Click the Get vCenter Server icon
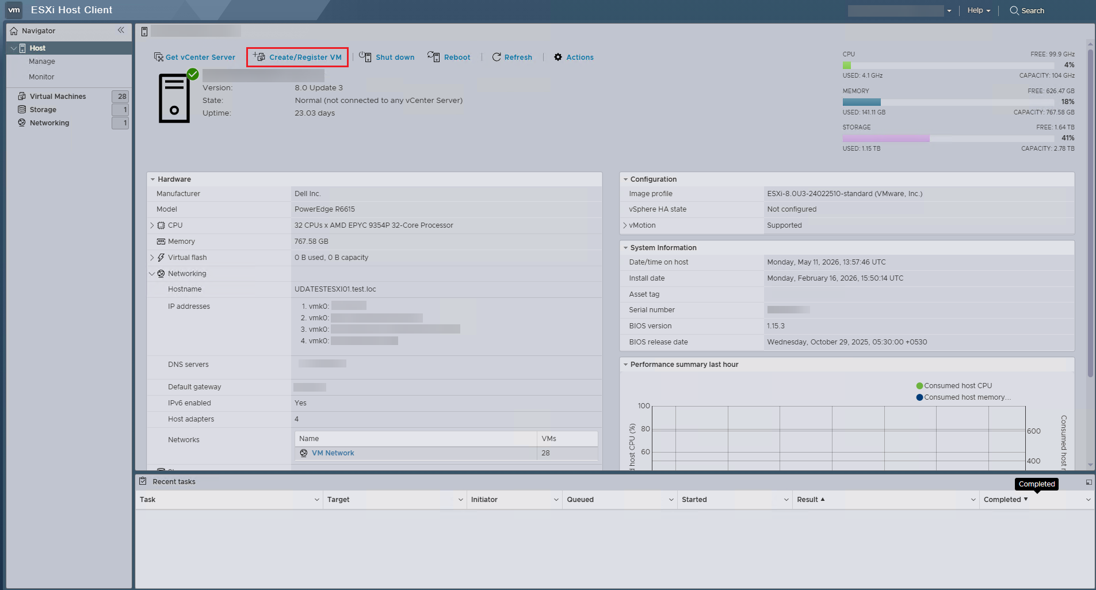1096x590 pixels. pos(159,57)
